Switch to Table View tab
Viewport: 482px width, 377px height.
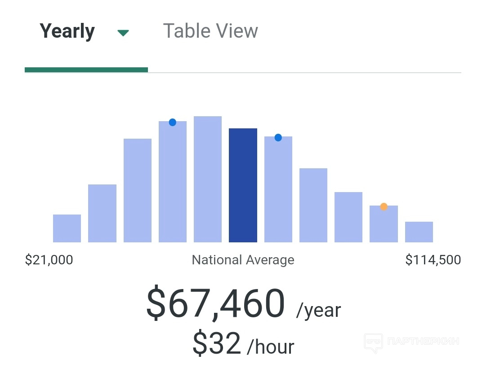coord(210,31)
